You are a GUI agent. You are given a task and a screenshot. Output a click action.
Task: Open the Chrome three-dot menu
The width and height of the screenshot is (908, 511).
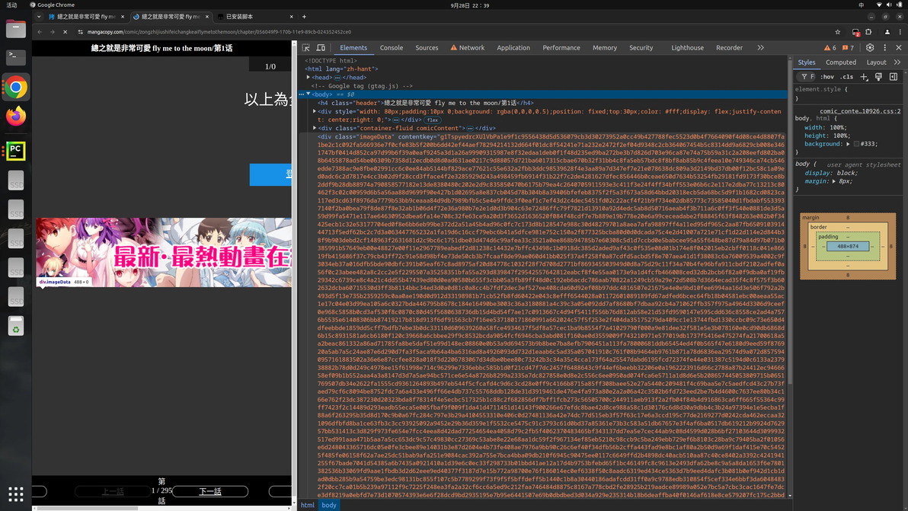[900, 32]
